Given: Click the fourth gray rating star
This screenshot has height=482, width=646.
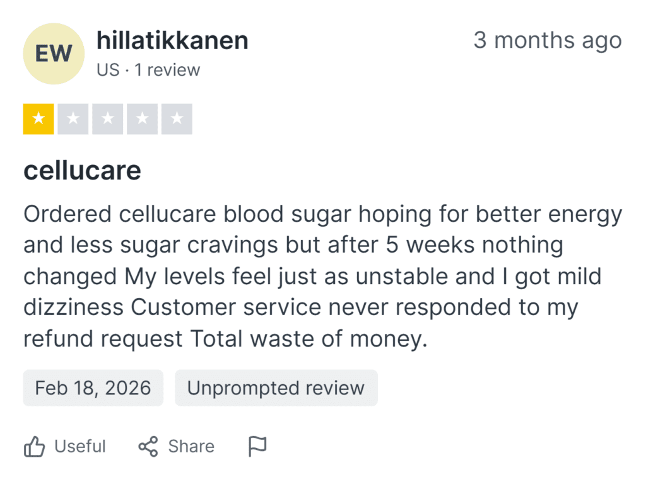Looking at the screenshot, I should point(142,119).
